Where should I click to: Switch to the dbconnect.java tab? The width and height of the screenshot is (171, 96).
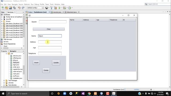[72, 12]
